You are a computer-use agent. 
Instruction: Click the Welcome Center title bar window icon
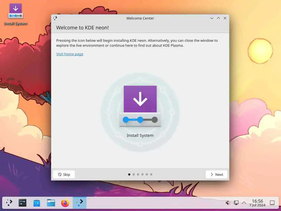click(x=55, y=18)
